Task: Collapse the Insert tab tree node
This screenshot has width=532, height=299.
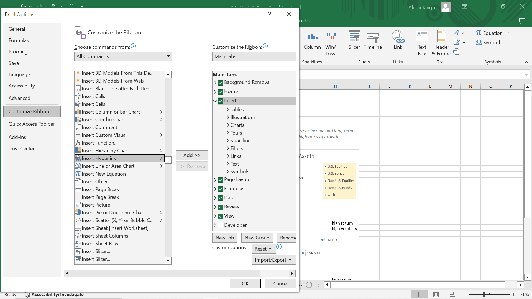Action: pos(215,101)
